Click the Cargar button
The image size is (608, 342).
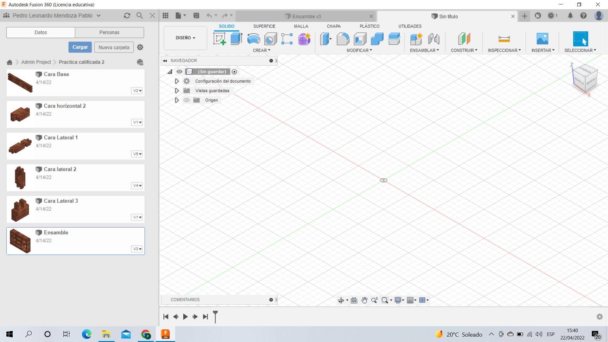[80, 47]
